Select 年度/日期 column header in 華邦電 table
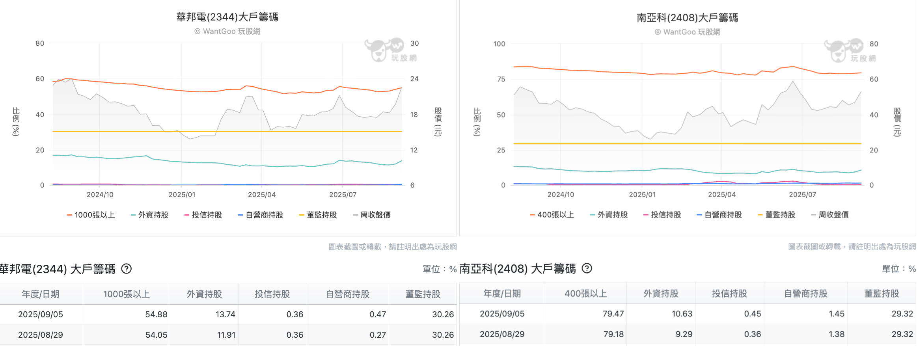The width and height of the screenshot is (917, 346). tap(41, 294)
